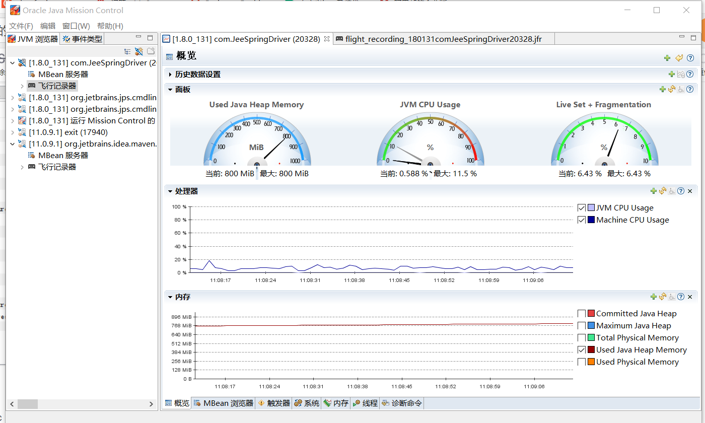Click the new connection wizard icon
The height and width of the screenshot is (423, 705).
[139, 51]
